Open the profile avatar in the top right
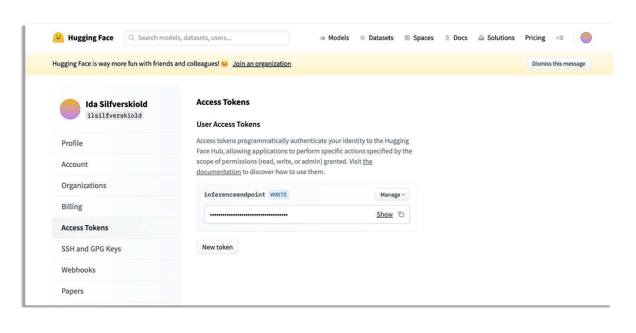The height and width of the screenshot is (333, 636). click(x=586, y=38)
